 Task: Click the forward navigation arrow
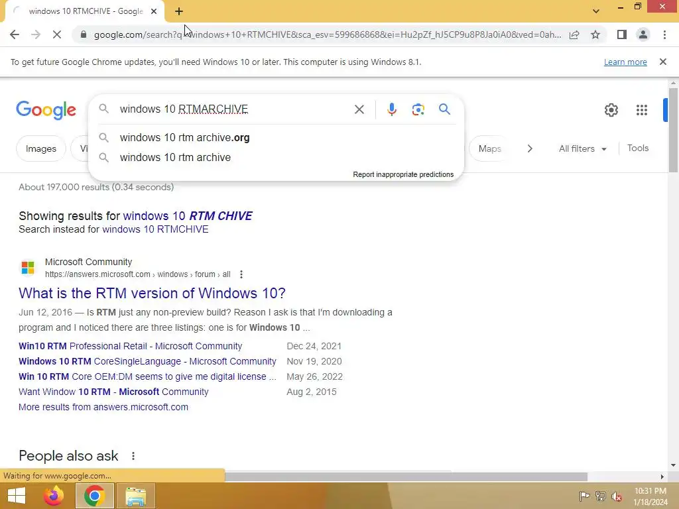tap(36, 34)
